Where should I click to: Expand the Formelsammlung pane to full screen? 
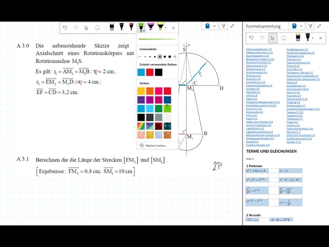pos(319,26)
